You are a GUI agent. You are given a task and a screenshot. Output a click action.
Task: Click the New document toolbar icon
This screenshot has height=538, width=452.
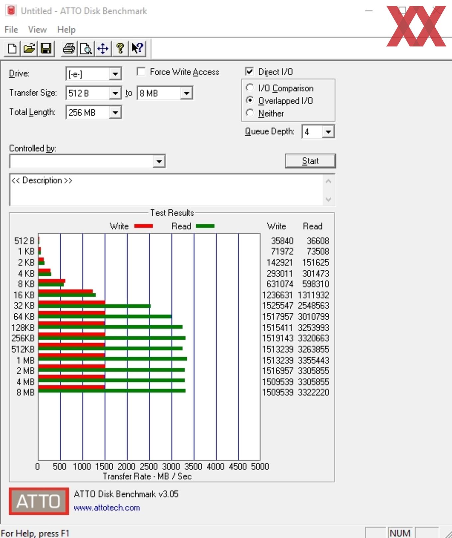(12, 49)
